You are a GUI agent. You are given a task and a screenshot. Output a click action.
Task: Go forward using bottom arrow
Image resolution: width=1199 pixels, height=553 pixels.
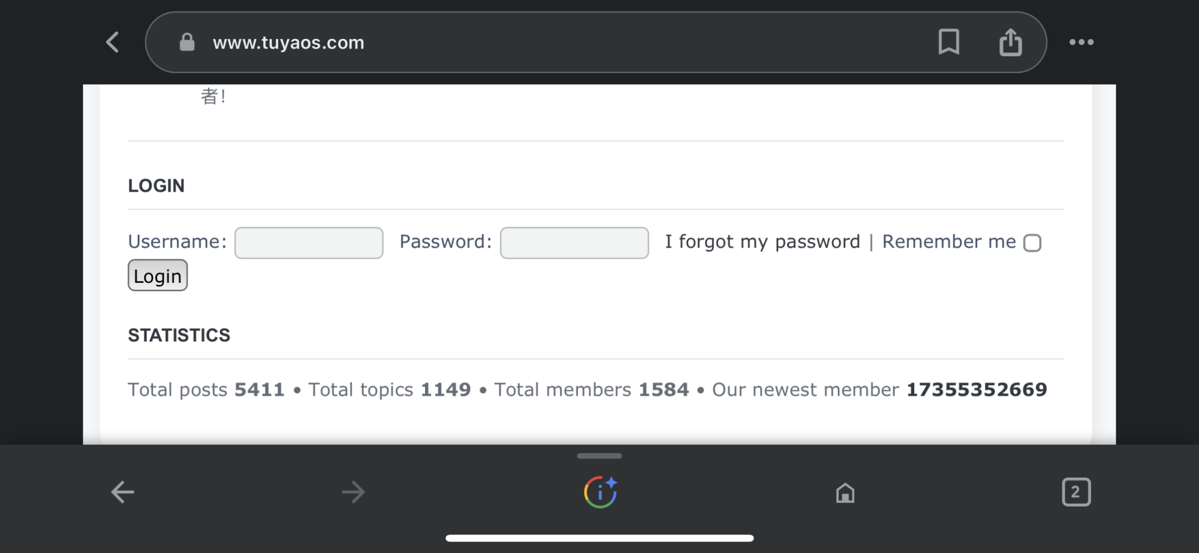[x=353, y=492]
